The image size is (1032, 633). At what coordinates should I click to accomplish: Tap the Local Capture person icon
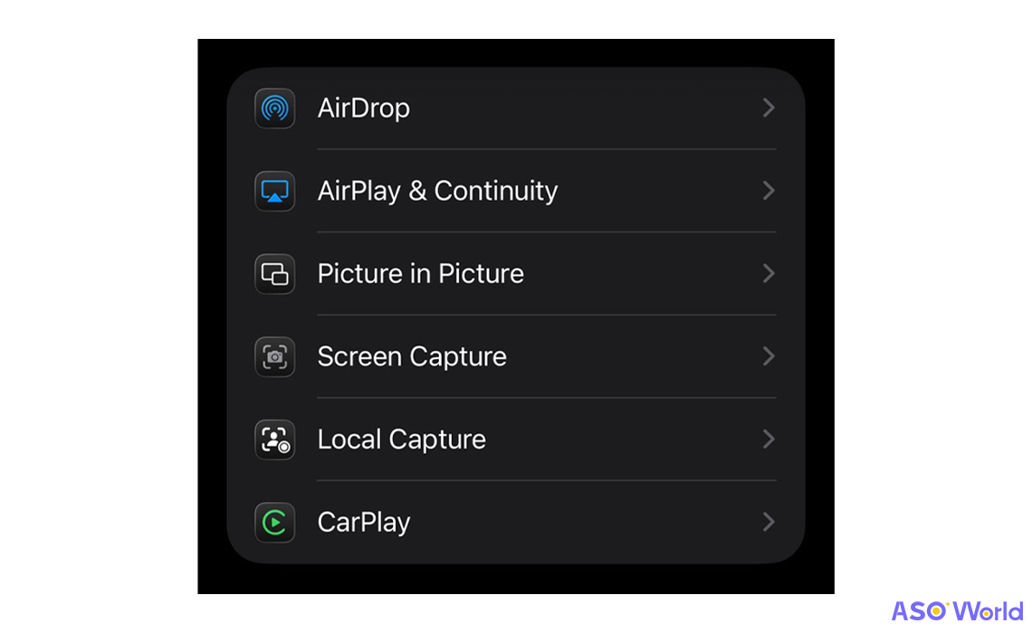[x=274, y=439]
